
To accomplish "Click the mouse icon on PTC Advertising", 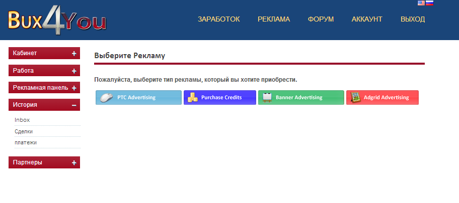I will [106, 97].
